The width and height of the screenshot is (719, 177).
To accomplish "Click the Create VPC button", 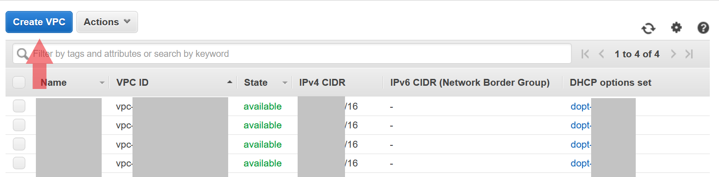I will (39, 22).
